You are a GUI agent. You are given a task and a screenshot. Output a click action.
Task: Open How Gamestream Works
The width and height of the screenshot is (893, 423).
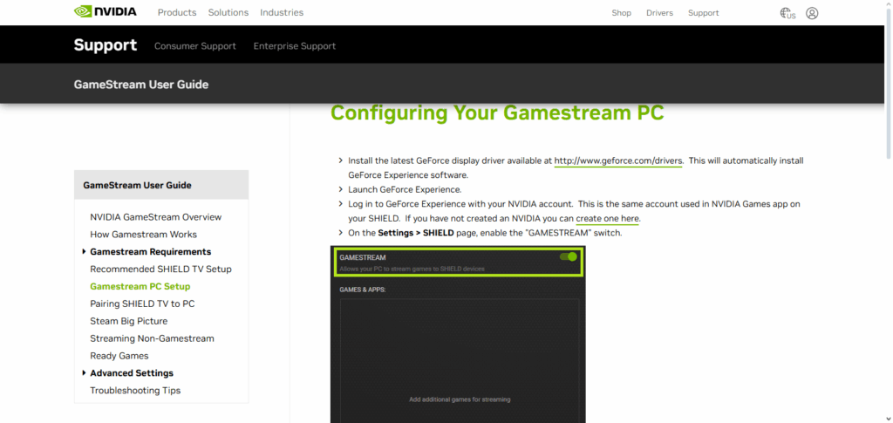[x=144, y=235]
